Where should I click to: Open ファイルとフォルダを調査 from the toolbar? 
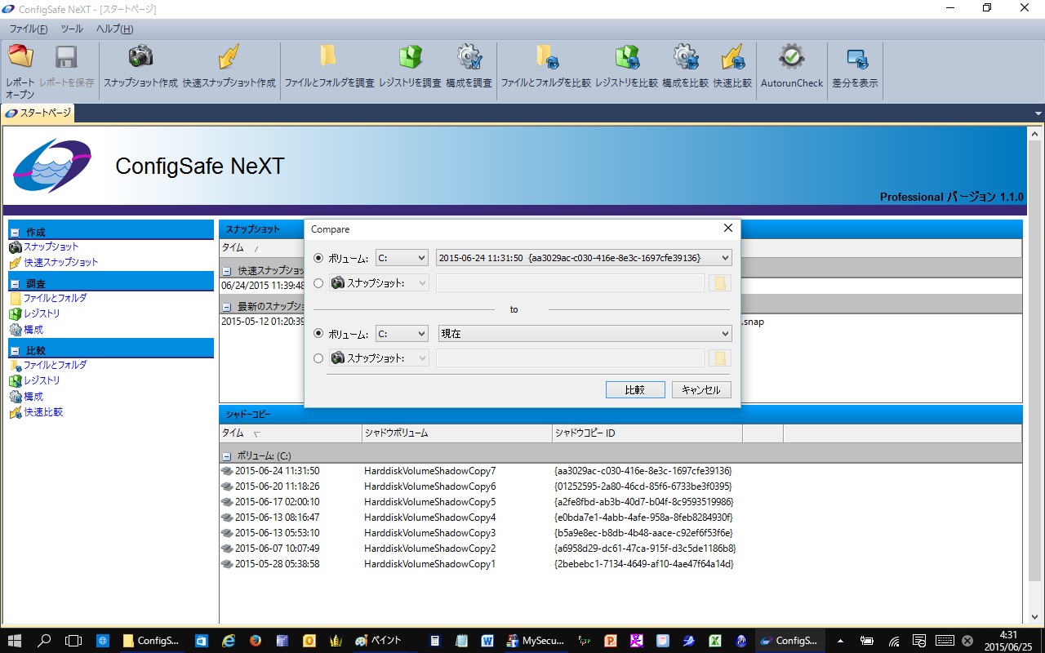(x=328, y=57)
